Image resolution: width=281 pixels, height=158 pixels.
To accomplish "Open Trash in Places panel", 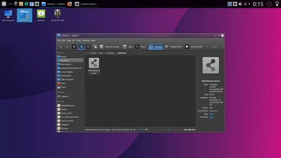I will click(x=70, y=87).
